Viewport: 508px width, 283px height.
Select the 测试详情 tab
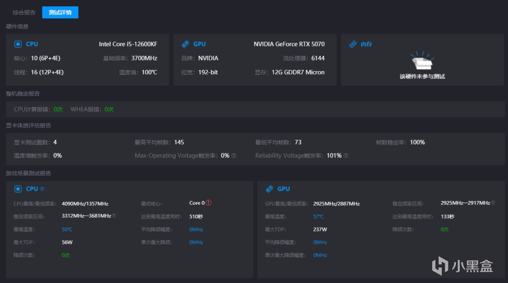tap(60, 12)
